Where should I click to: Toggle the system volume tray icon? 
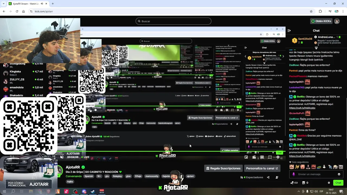(x=316, y=191)
